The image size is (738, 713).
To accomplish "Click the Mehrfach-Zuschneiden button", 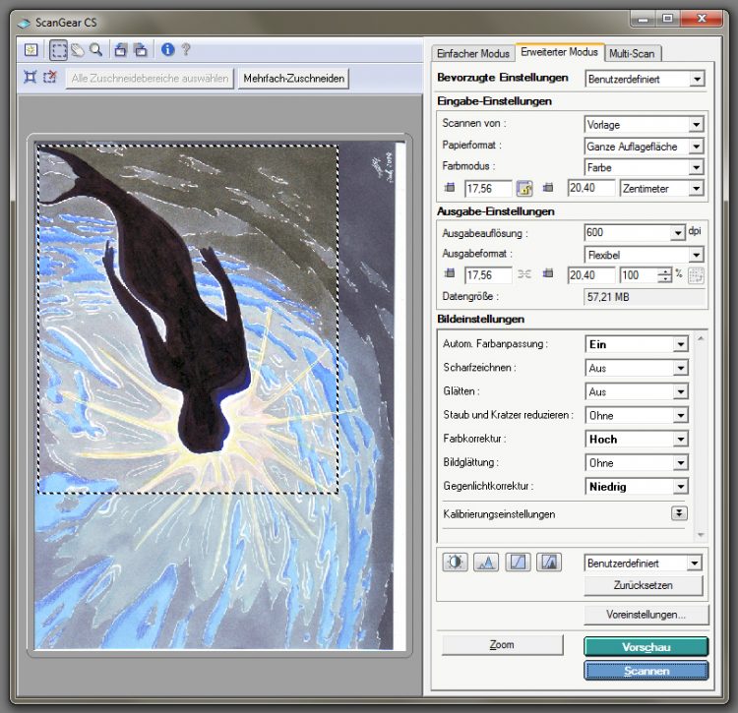I will coord(293,79).
